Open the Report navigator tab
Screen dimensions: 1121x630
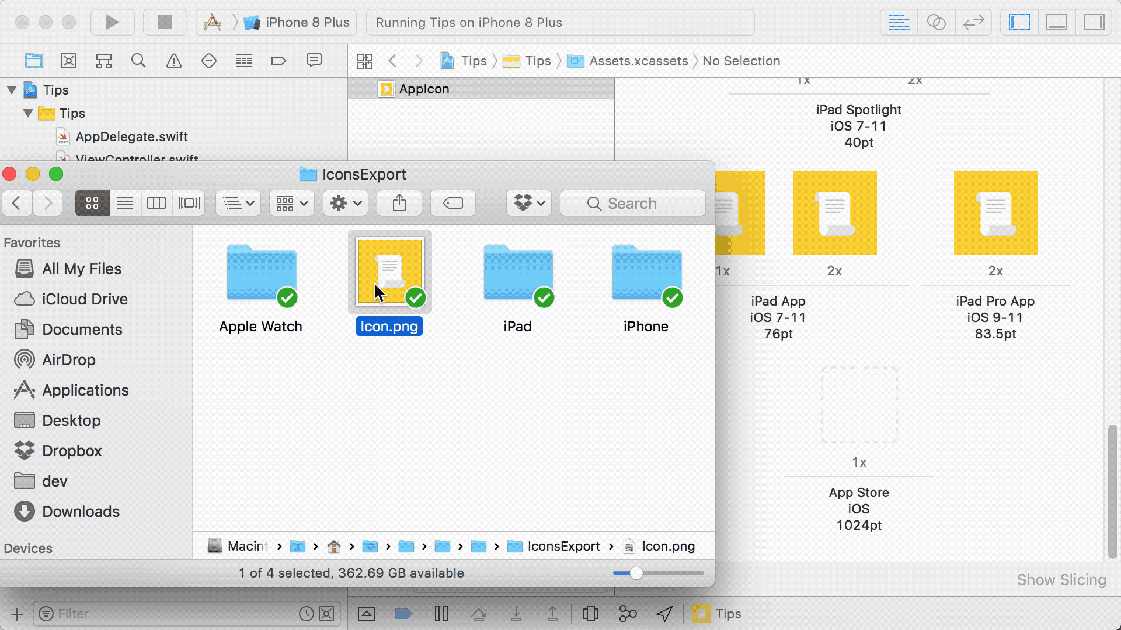314,60
